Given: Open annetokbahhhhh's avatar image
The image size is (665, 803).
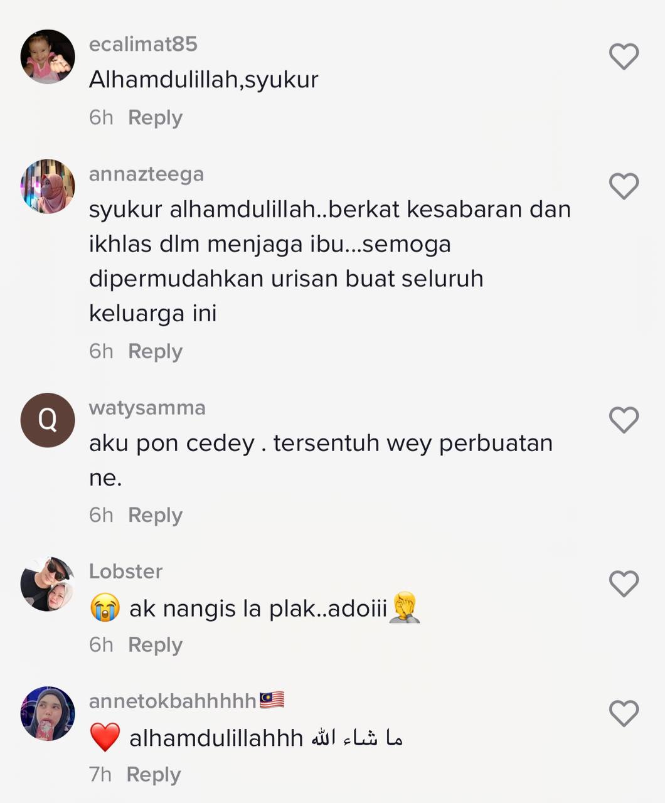Looking at the screenshot, I should click(48, 713).
